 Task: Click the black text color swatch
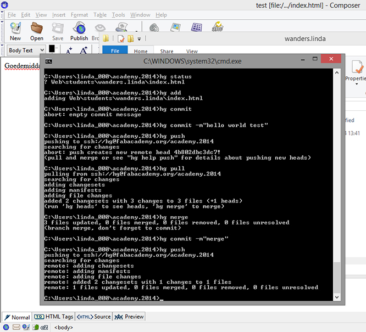(x=52, y=49)
